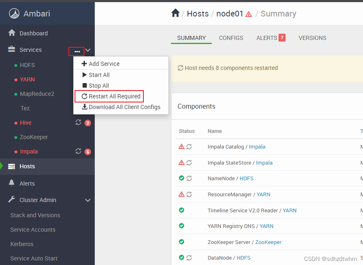Click the YARN Registry DNS status check
This screenshot has height=265, width=363.
tap(181, 225)
